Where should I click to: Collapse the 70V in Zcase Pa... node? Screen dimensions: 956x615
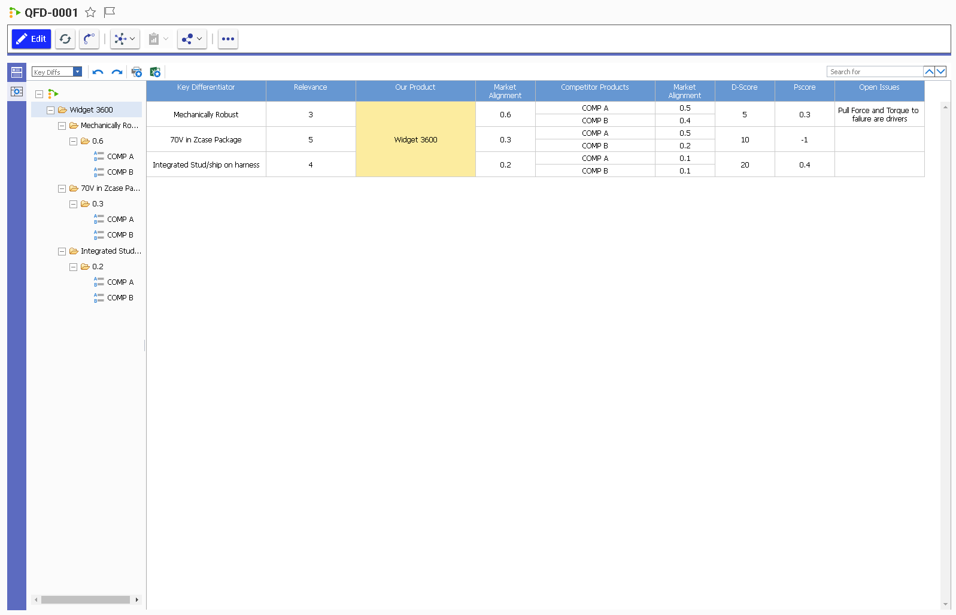point(62,188)
